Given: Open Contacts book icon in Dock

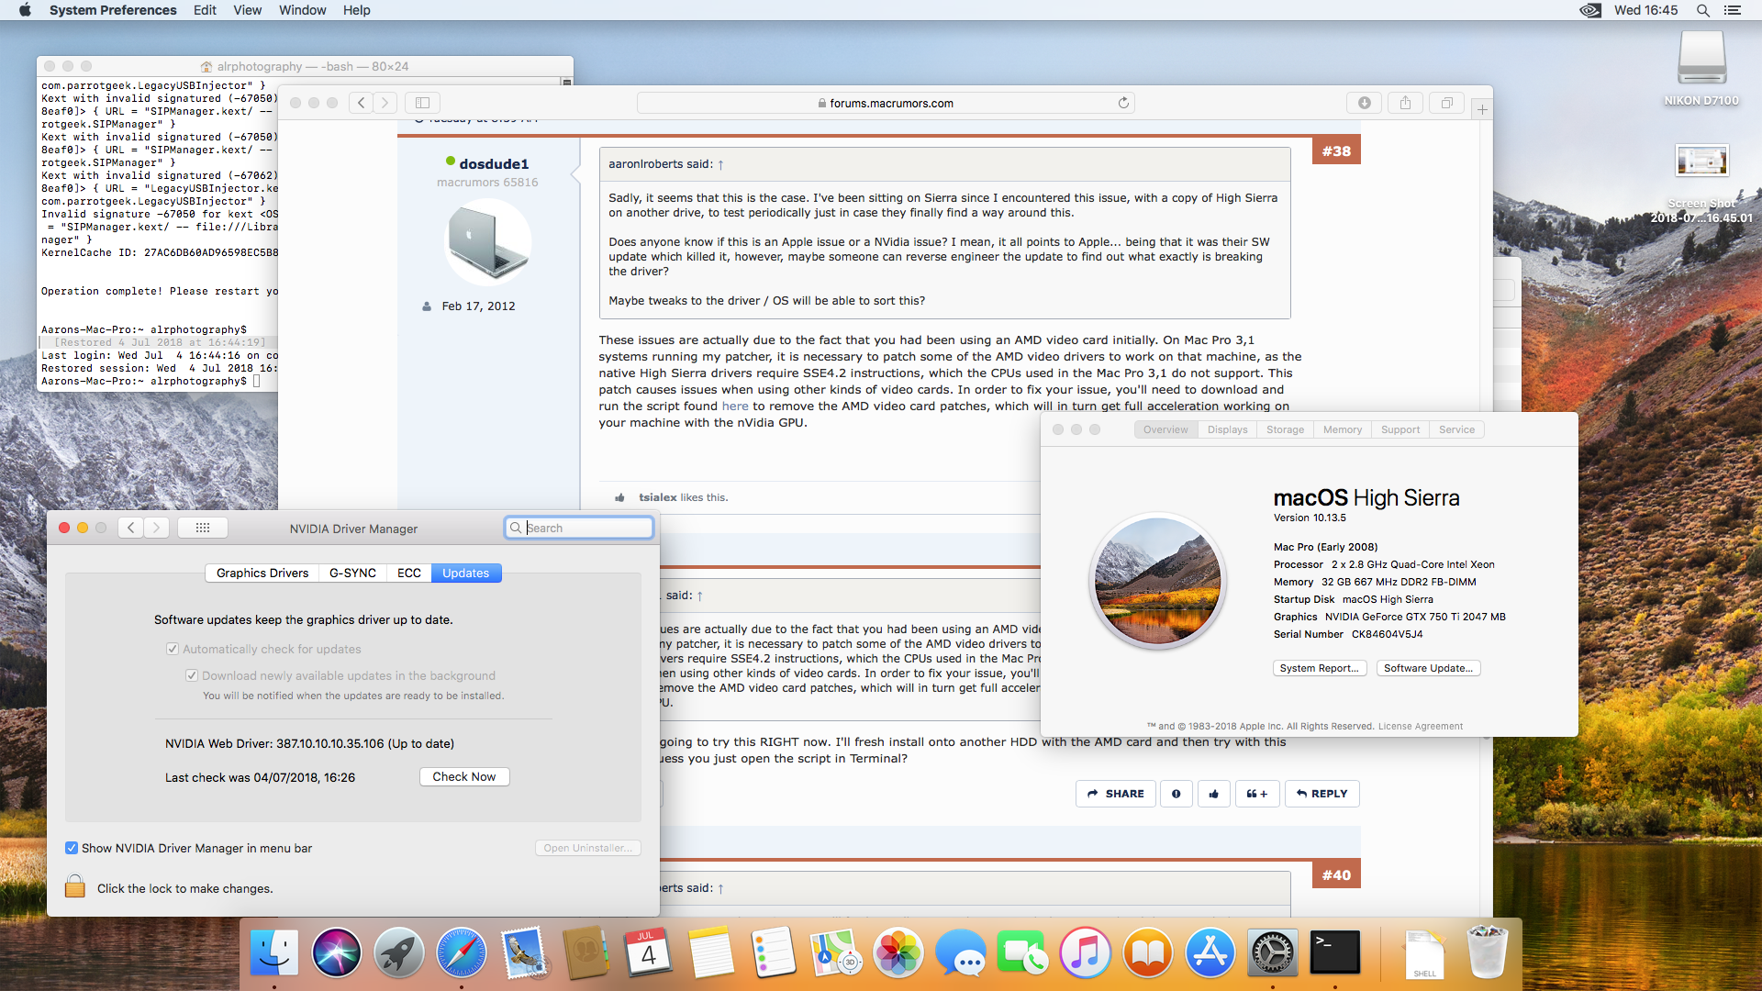Looking at the screenshot, I should [x=586, y=952].
